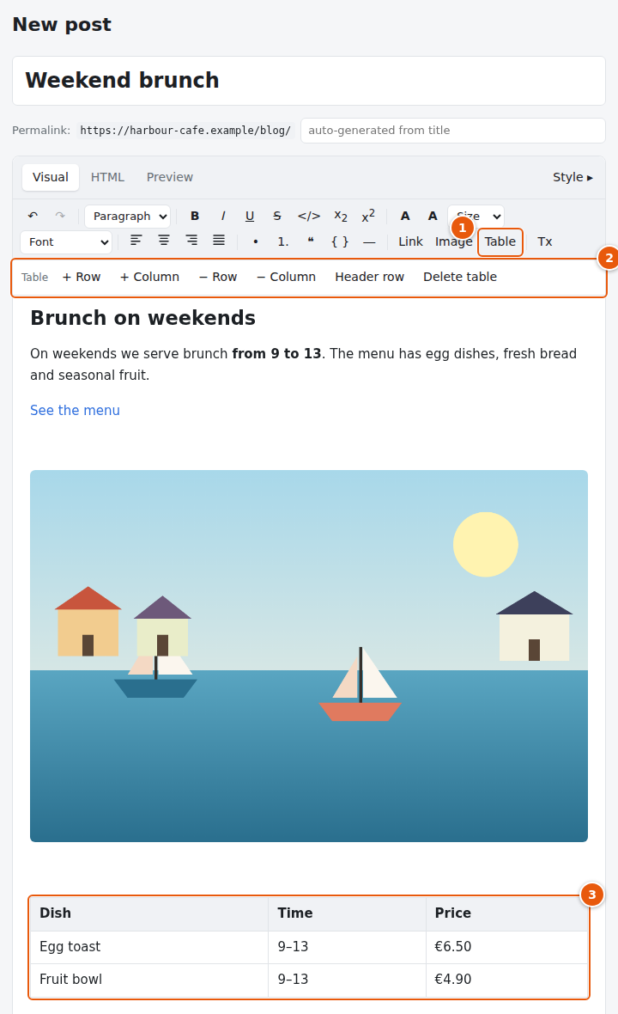Click the Brunch on weekends heading
The height and width of the screenshot is (1014, 618).
142,318
